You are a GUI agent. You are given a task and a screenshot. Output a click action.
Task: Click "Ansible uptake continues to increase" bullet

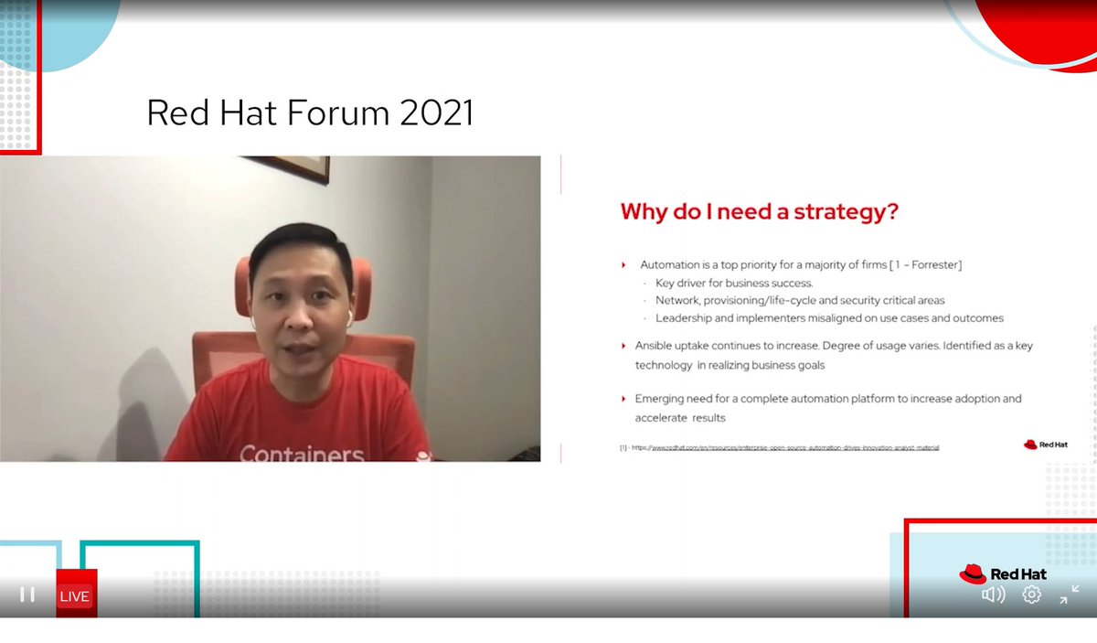[834, 355]
